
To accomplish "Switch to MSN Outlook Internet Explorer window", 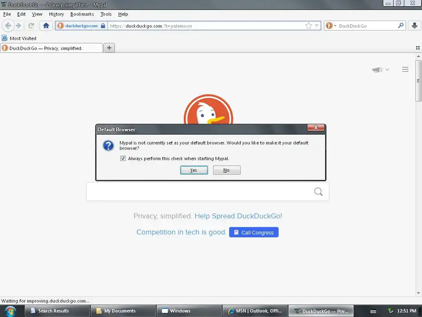I will (x=255, y=311).
